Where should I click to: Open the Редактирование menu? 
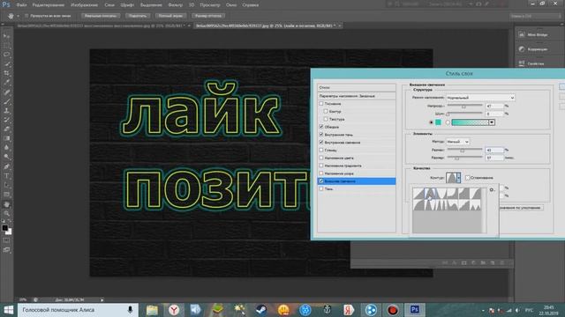coord(49,5)
